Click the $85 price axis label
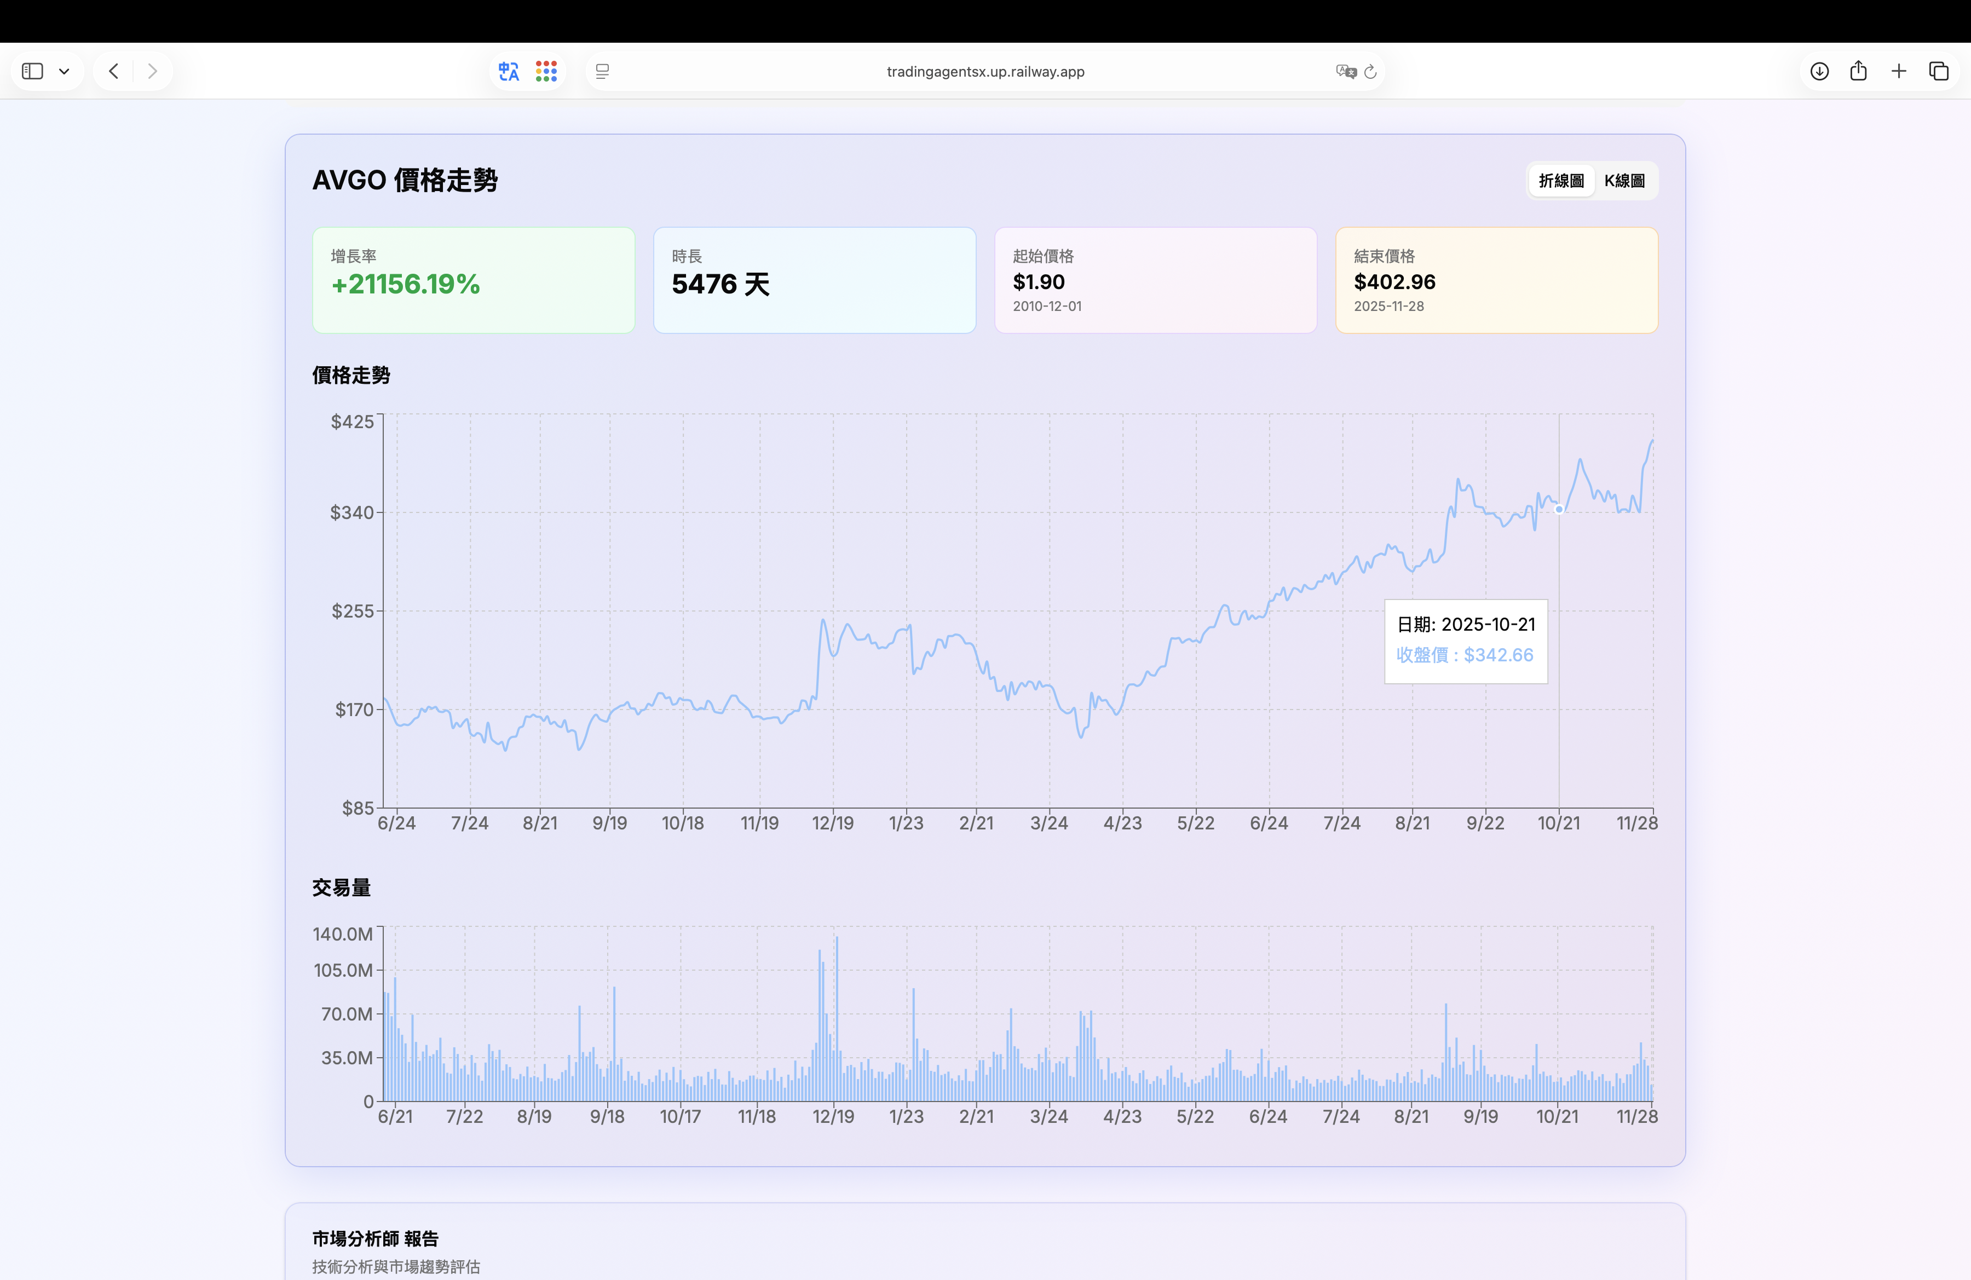The width and height of the screenshot is (1971, 1280). click(359, 808)
